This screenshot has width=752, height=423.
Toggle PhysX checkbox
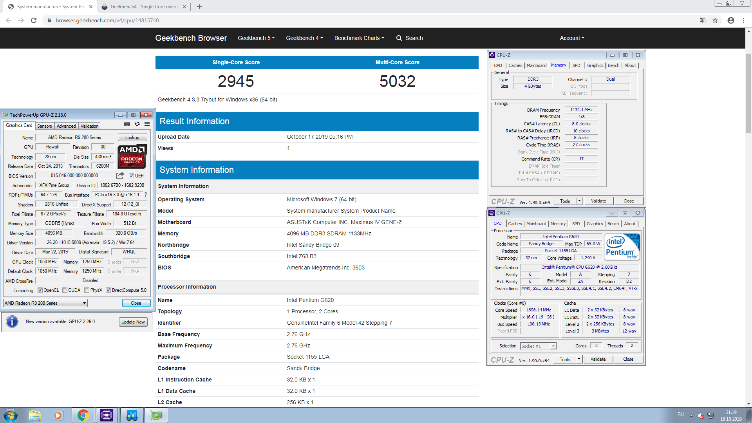coord(87,290)
